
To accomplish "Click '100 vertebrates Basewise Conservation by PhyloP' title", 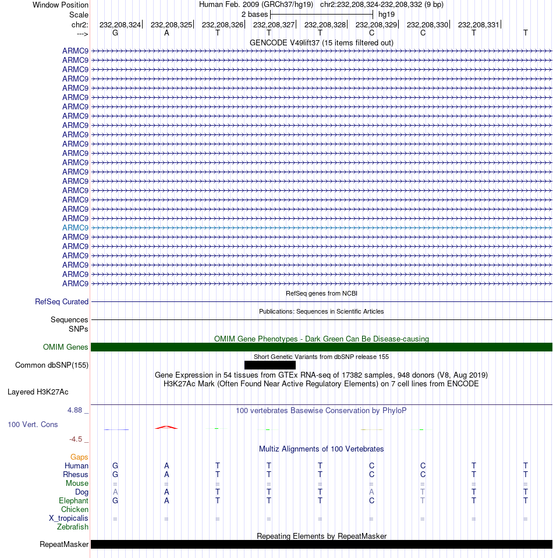I will 321,411.
